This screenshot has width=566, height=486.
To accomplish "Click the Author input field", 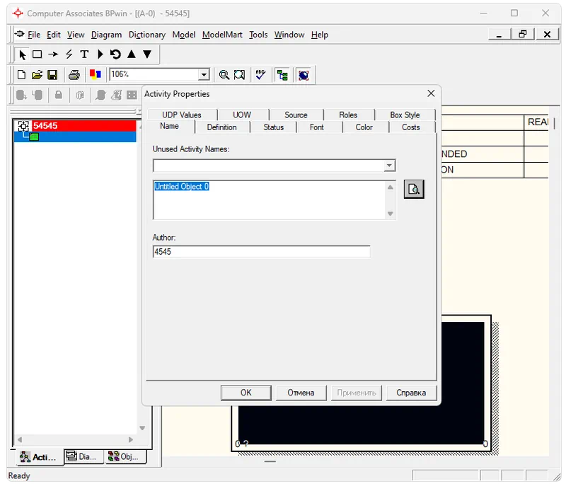I will tap(261, 251).
